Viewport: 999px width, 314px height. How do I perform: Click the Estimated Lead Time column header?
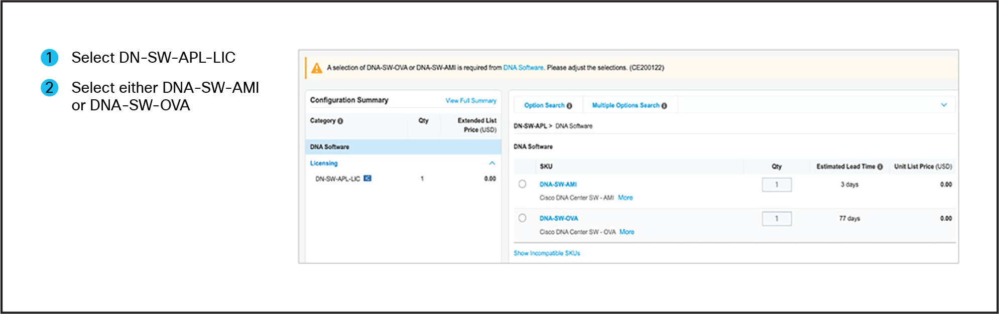tap(845, 167)
